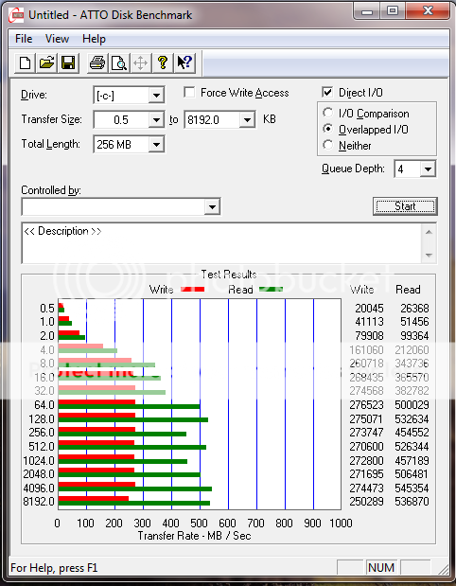This screenshot has height=586, width=456.
Task: Activate the context help pointer icon
Action: 184,62
